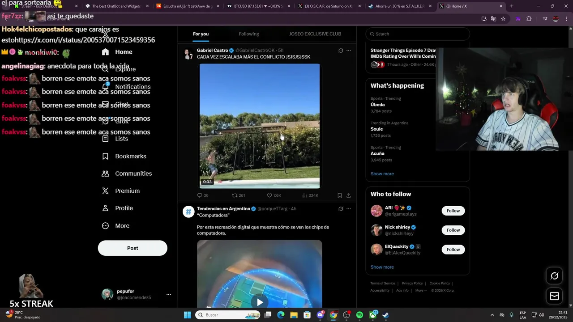Open Profile in the X sidebar

click(x=117, y=208)
